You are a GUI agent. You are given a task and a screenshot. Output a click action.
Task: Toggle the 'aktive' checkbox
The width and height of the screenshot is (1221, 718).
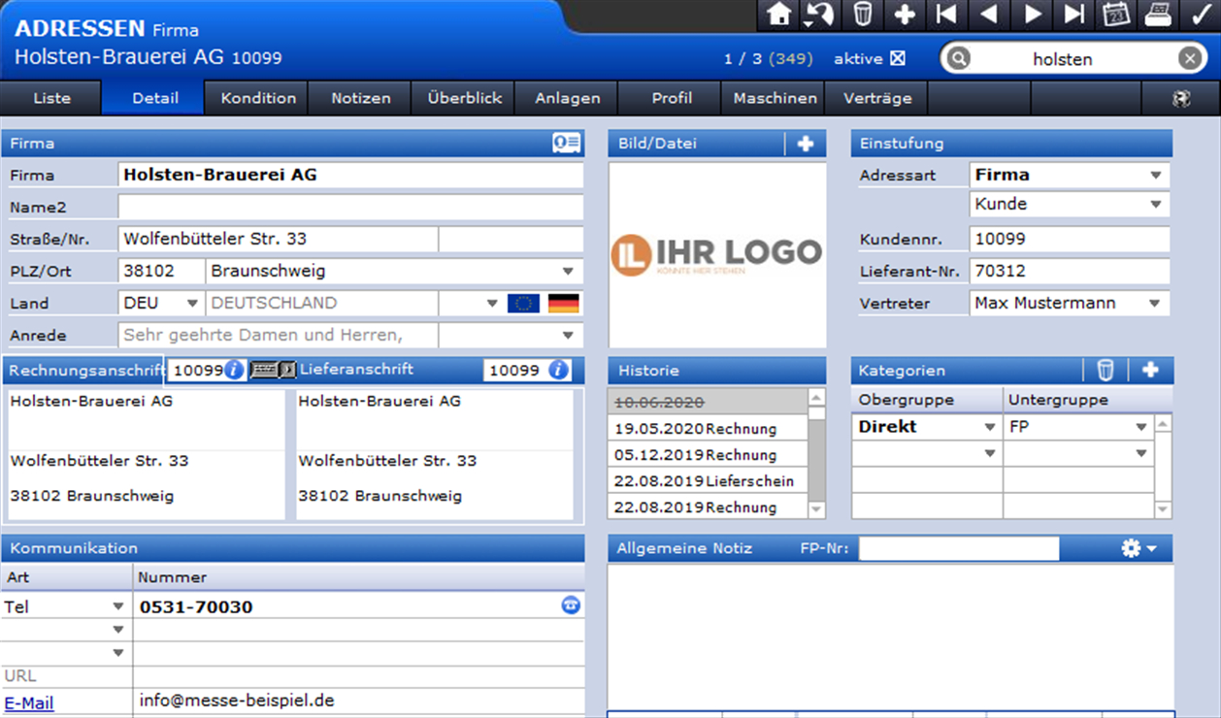[x=898, y=58]
